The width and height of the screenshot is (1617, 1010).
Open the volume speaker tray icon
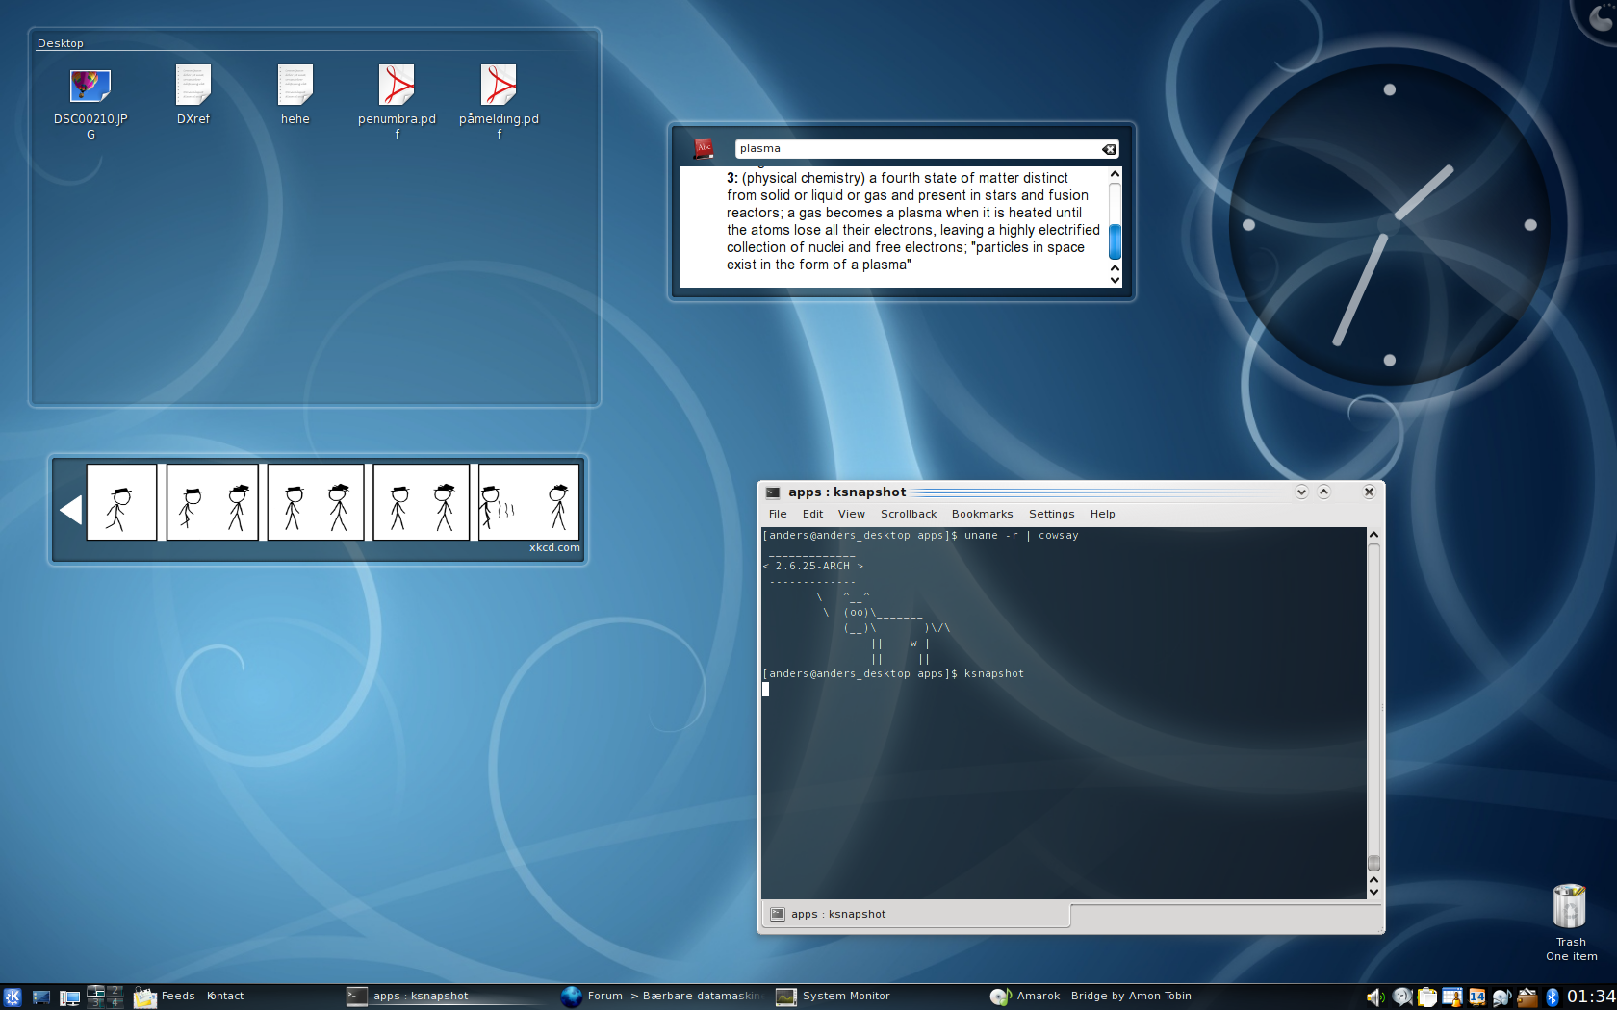click(x=1375, y=997)
